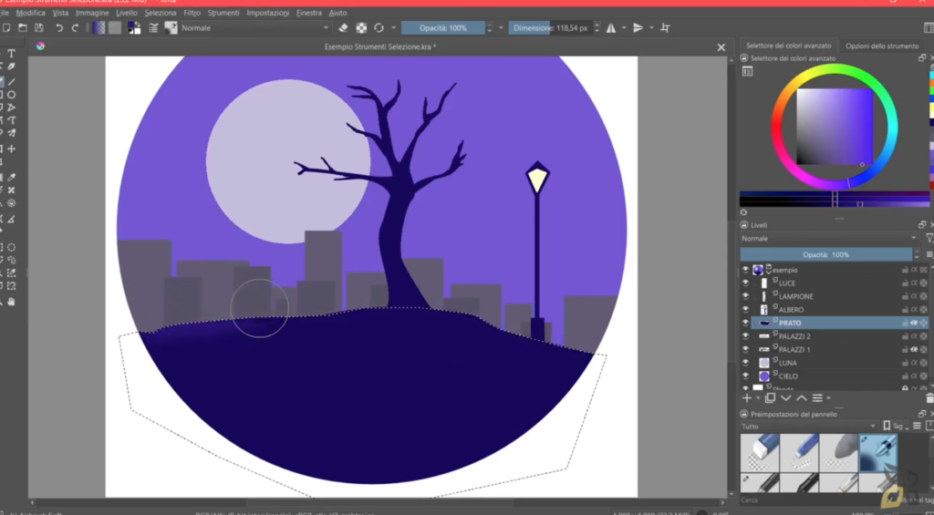
Task: Hide the LUCE layer
Action: tap(745, 283)
